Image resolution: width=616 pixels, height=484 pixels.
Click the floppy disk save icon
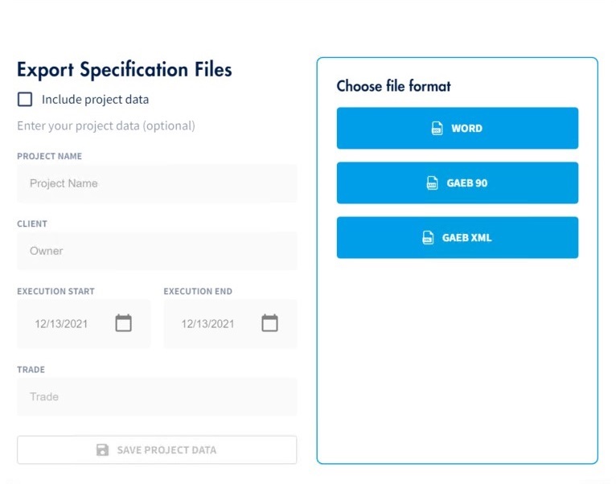(103, 450)
